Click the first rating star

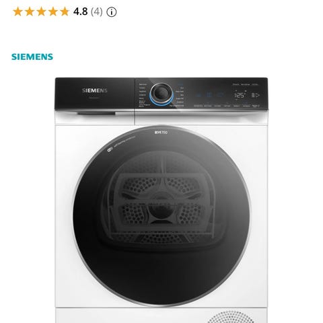17,11
